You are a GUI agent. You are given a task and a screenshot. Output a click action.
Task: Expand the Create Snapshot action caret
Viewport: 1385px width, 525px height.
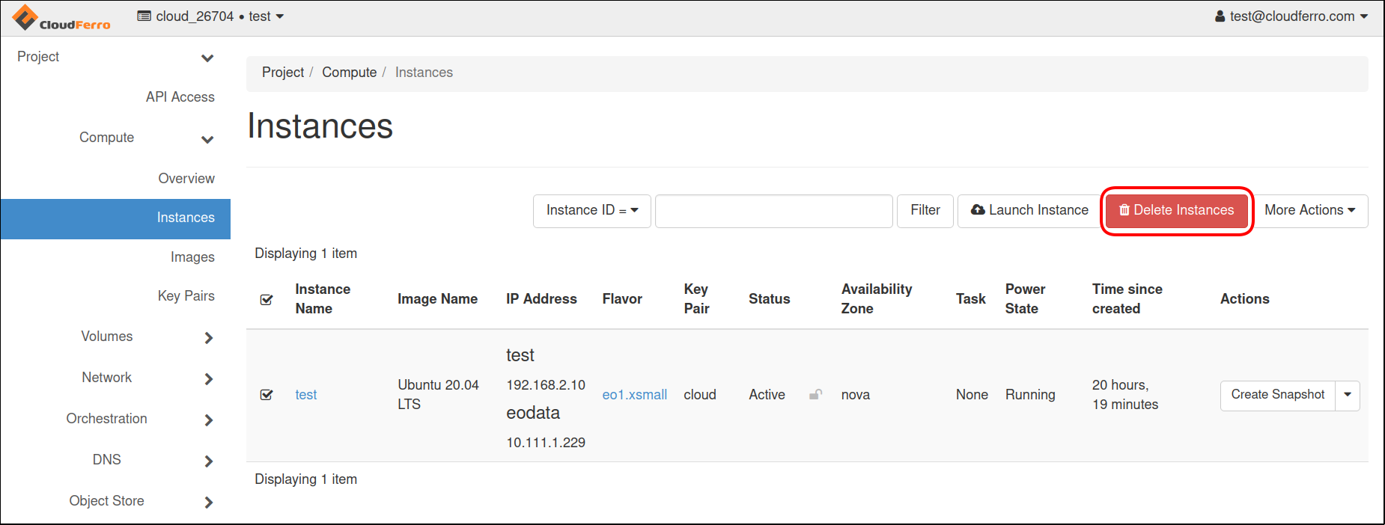point(1348,395)
